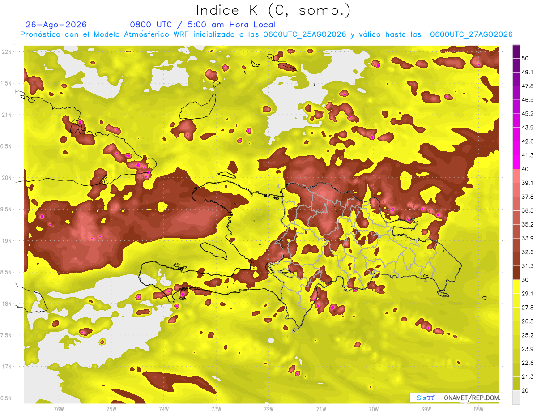
Task: Click the colorbar value "31.3"
Action: click(528, 266)
